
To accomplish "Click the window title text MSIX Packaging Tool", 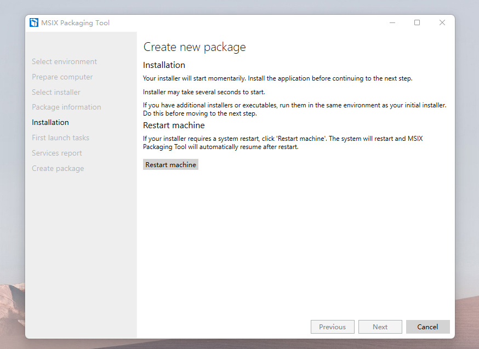I will 75,23.
